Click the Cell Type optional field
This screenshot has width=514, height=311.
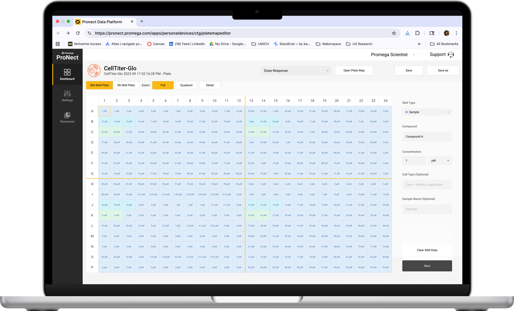(427, 184)
